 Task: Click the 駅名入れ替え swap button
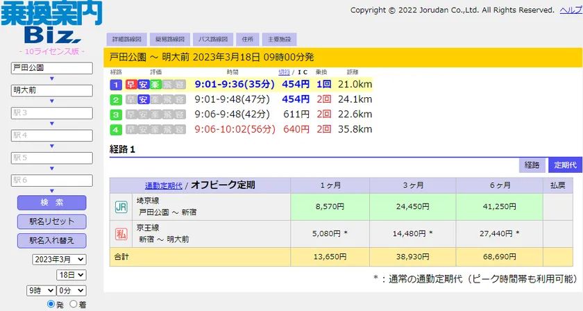pyautogui.click(x=52, y=240)
